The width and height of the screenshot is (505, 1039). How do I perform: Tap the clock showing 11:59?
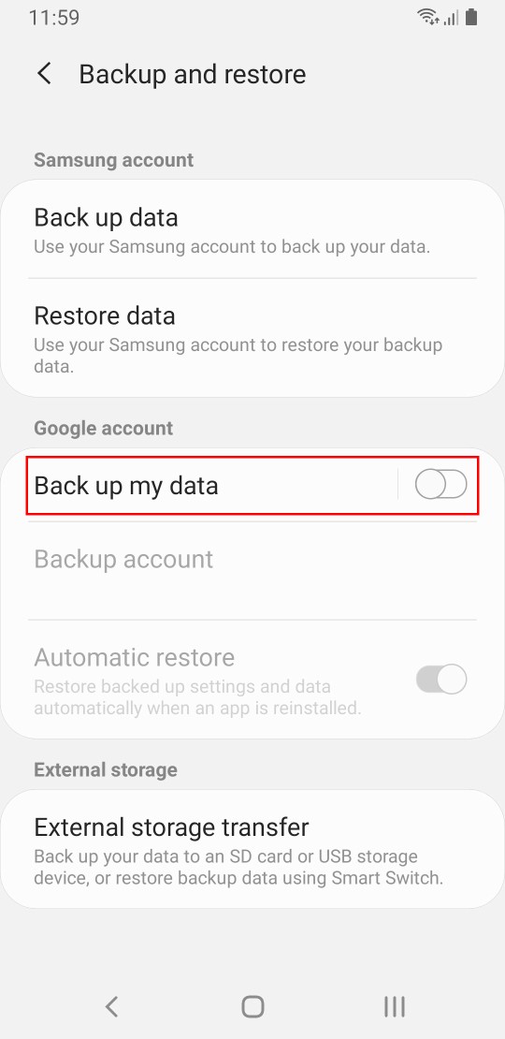coord(54,18)
